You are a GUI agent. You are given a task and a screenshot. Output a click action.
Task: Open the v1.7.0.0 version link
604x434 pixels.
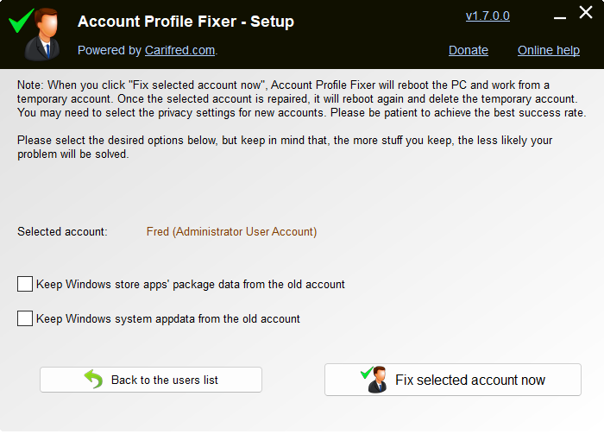(x=488, y=16)
